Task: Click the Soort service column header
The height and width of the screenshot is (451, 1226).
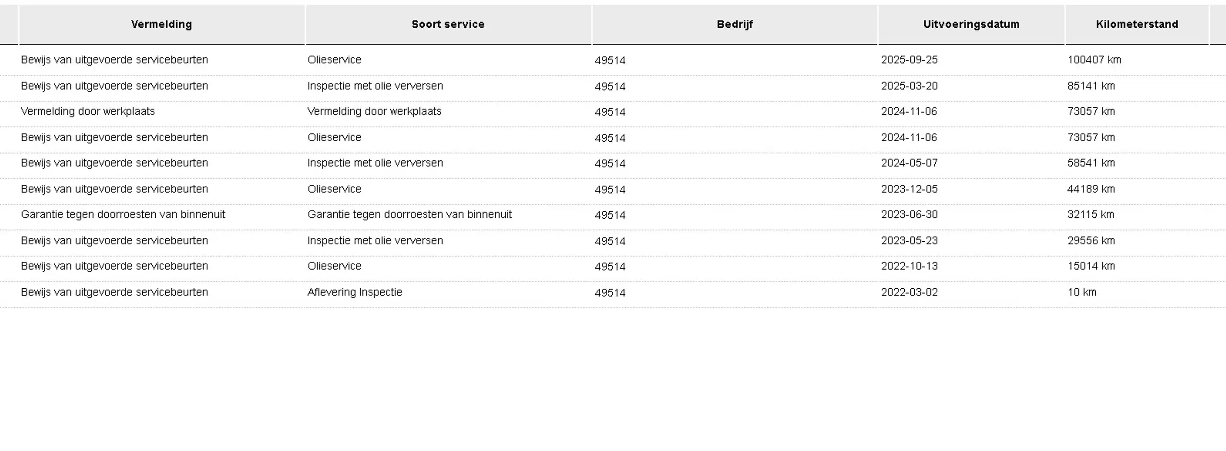Action: point(448,24)
